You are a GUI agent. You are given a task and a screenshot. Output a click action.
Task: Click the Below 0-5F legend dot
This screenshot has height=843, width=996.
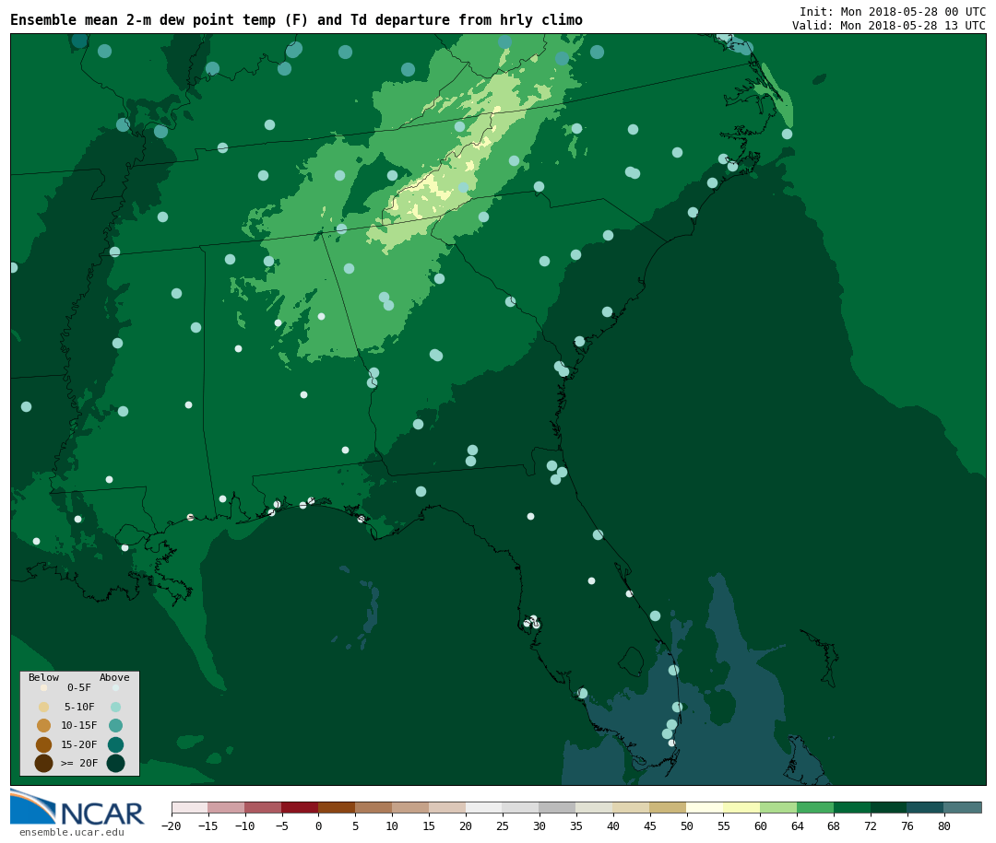click(x=44, y=687)
